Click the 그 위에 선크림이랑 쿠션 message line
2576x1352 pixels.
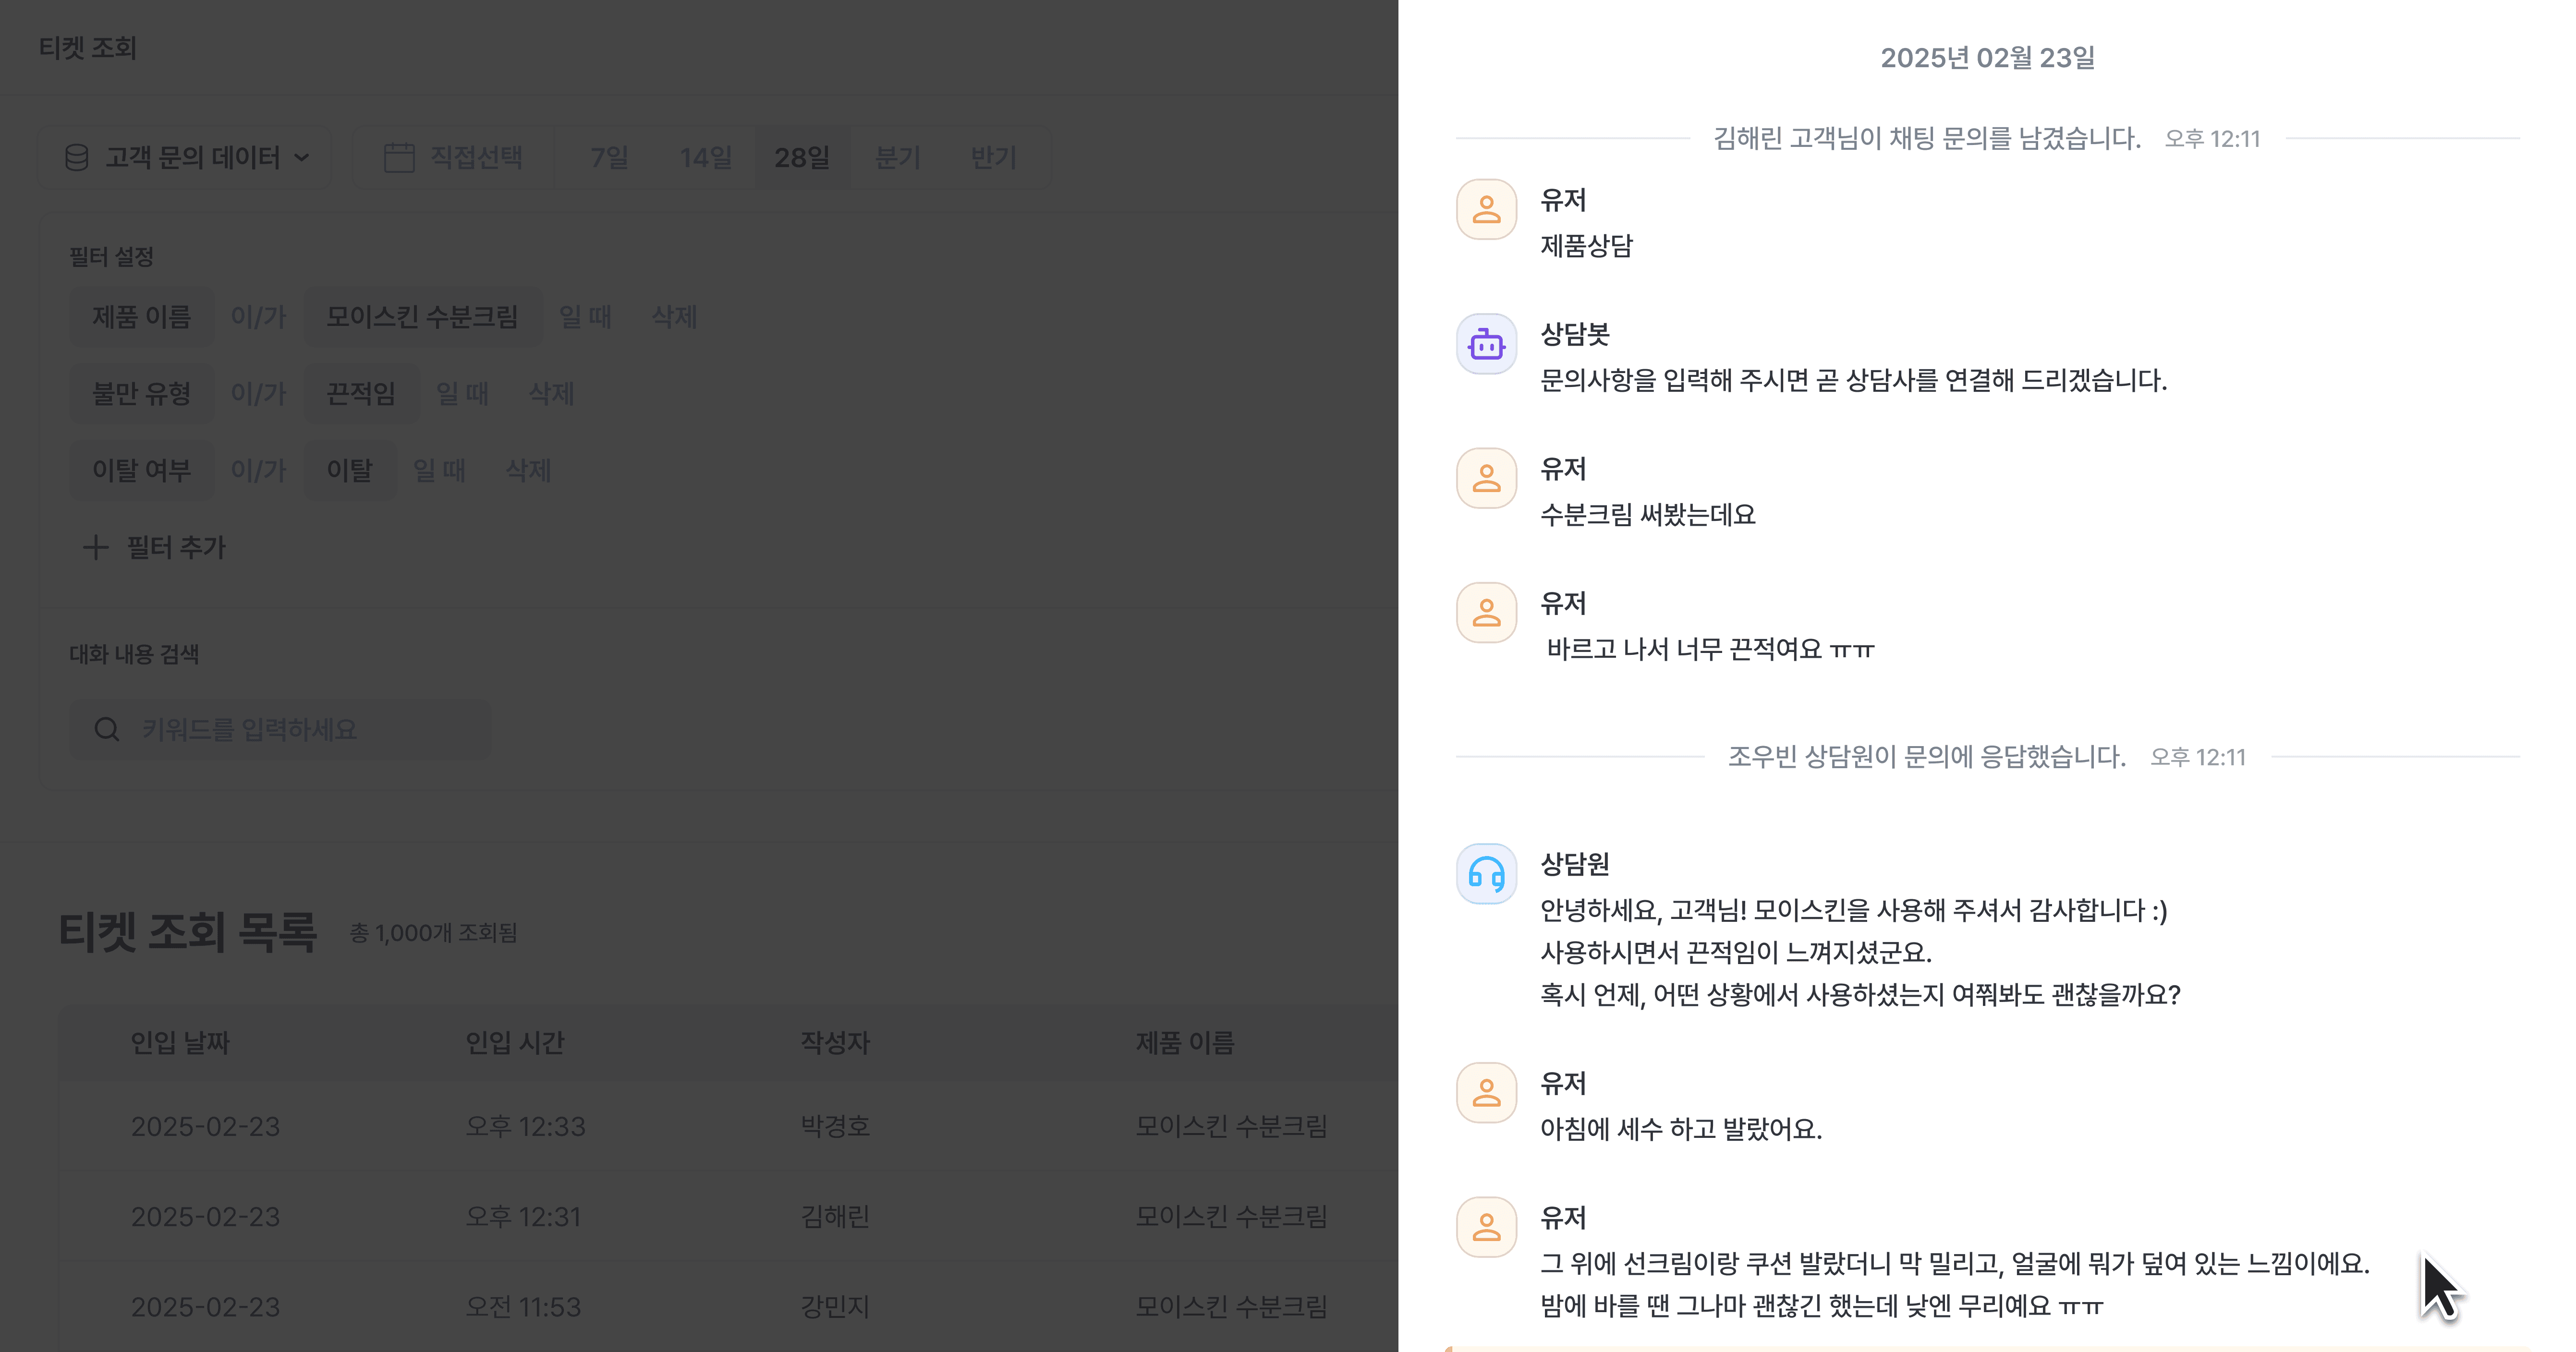tap(1955, 1264)
